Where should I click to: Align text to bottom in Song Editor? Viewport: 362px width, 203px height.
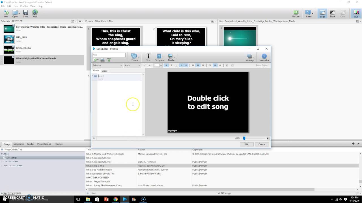click(x=220, y=65)
